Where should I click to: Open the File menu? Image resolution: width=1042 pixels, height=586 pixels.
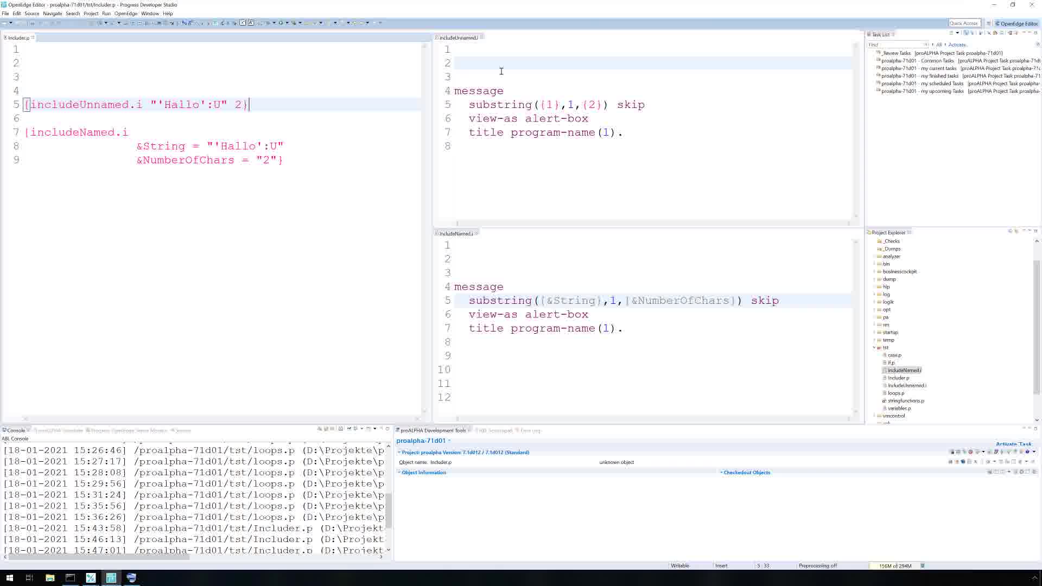5,14
